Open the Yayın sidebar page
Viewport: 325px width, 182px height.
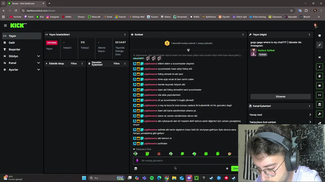tap(22, 36)
